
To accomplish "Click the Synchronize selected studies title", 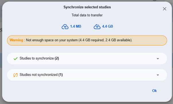I will (87, 7).
